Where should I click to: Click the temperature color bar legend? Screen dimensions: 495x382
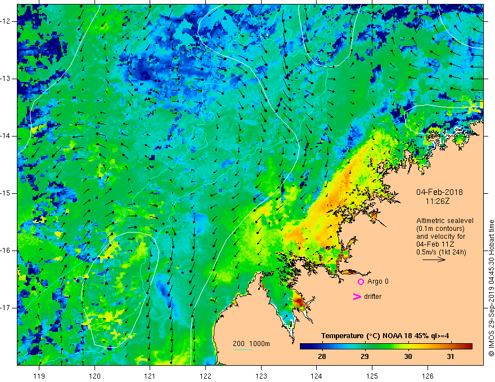[386, 347]
